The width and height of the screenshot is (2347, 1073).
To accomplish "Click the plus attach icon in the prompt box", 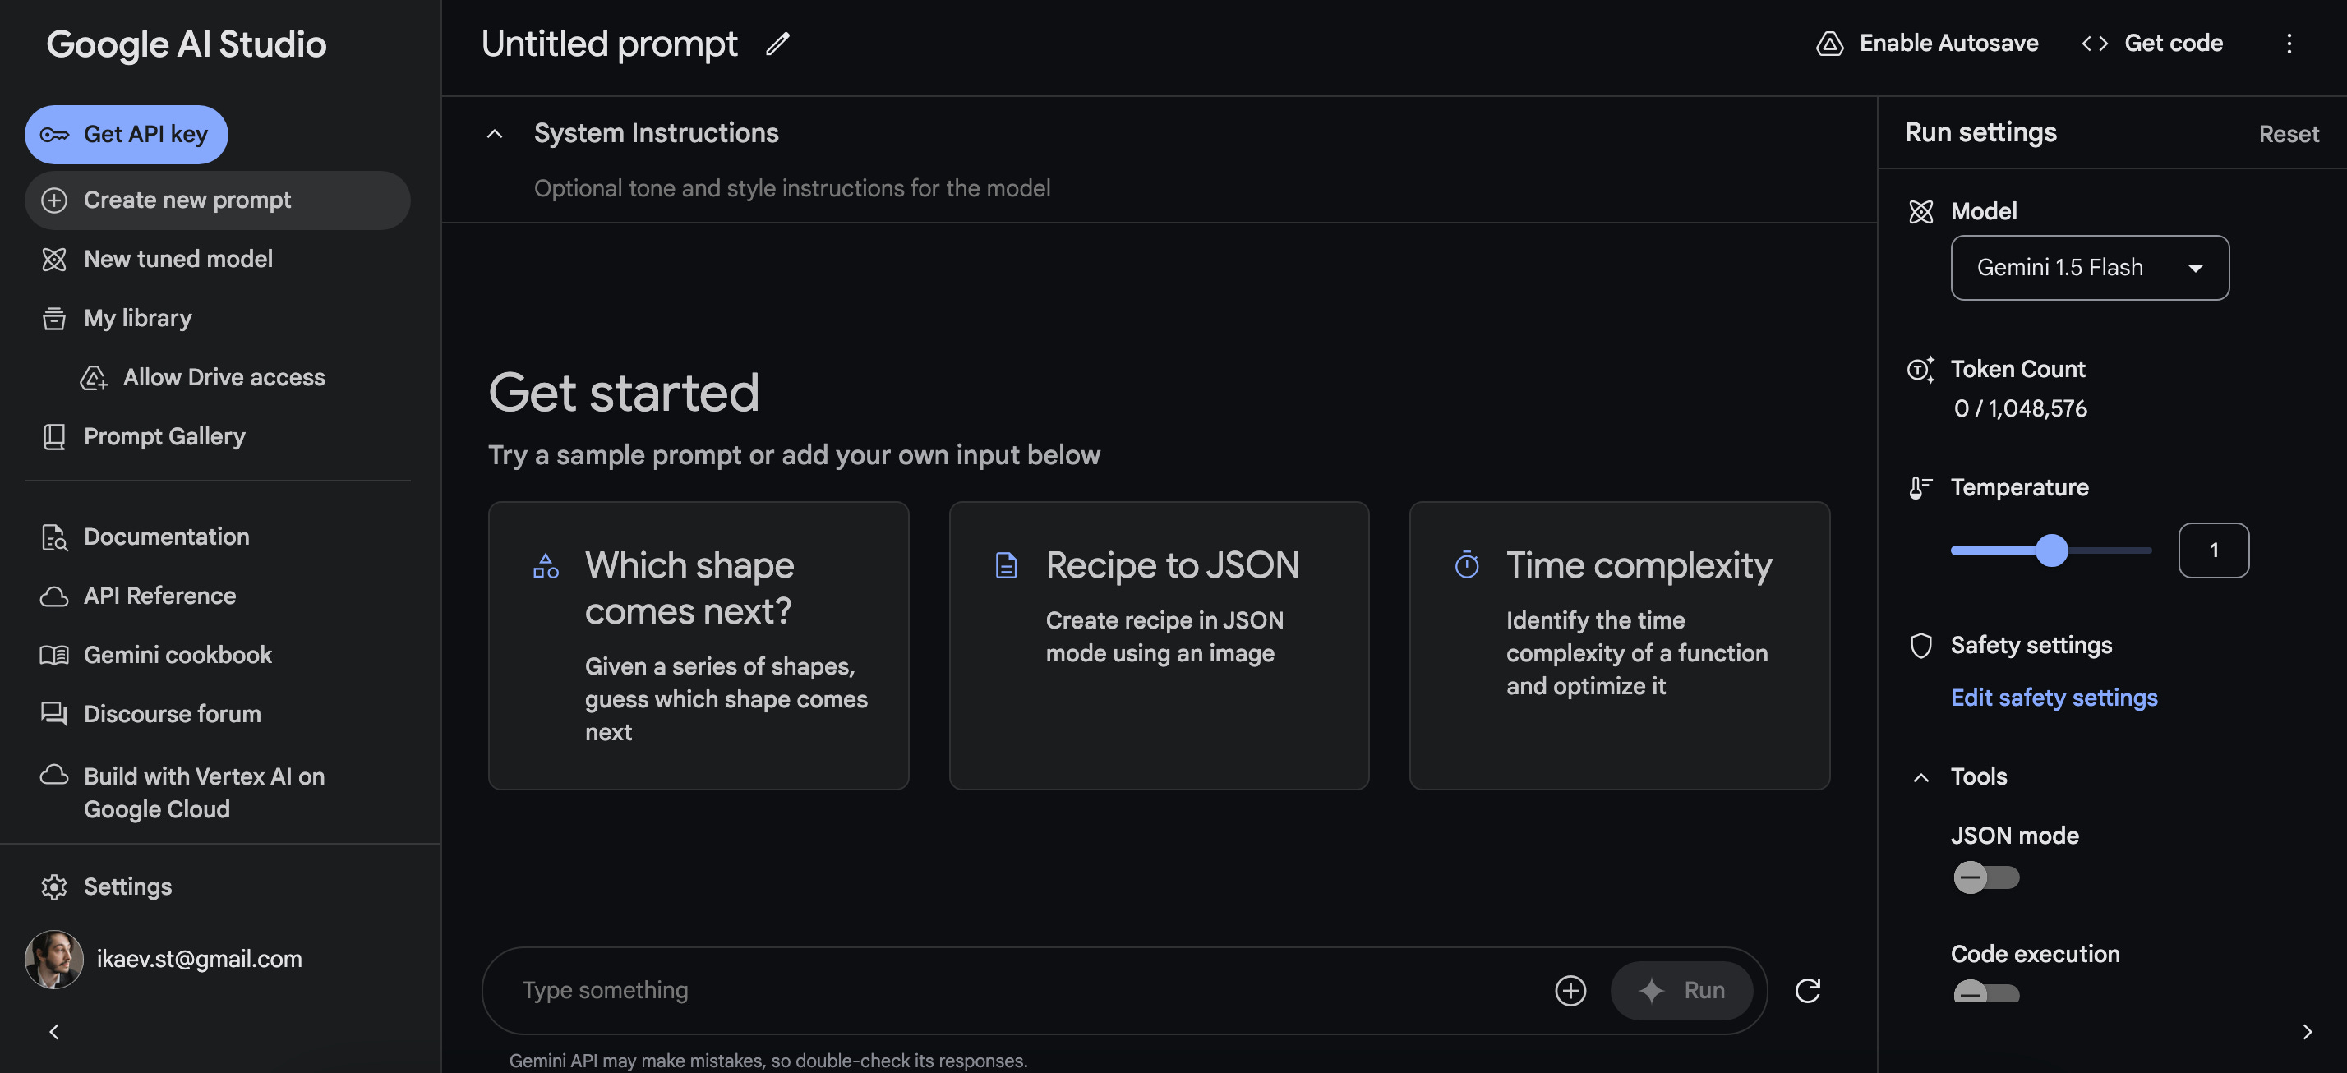I will [x=1570, y=991].
